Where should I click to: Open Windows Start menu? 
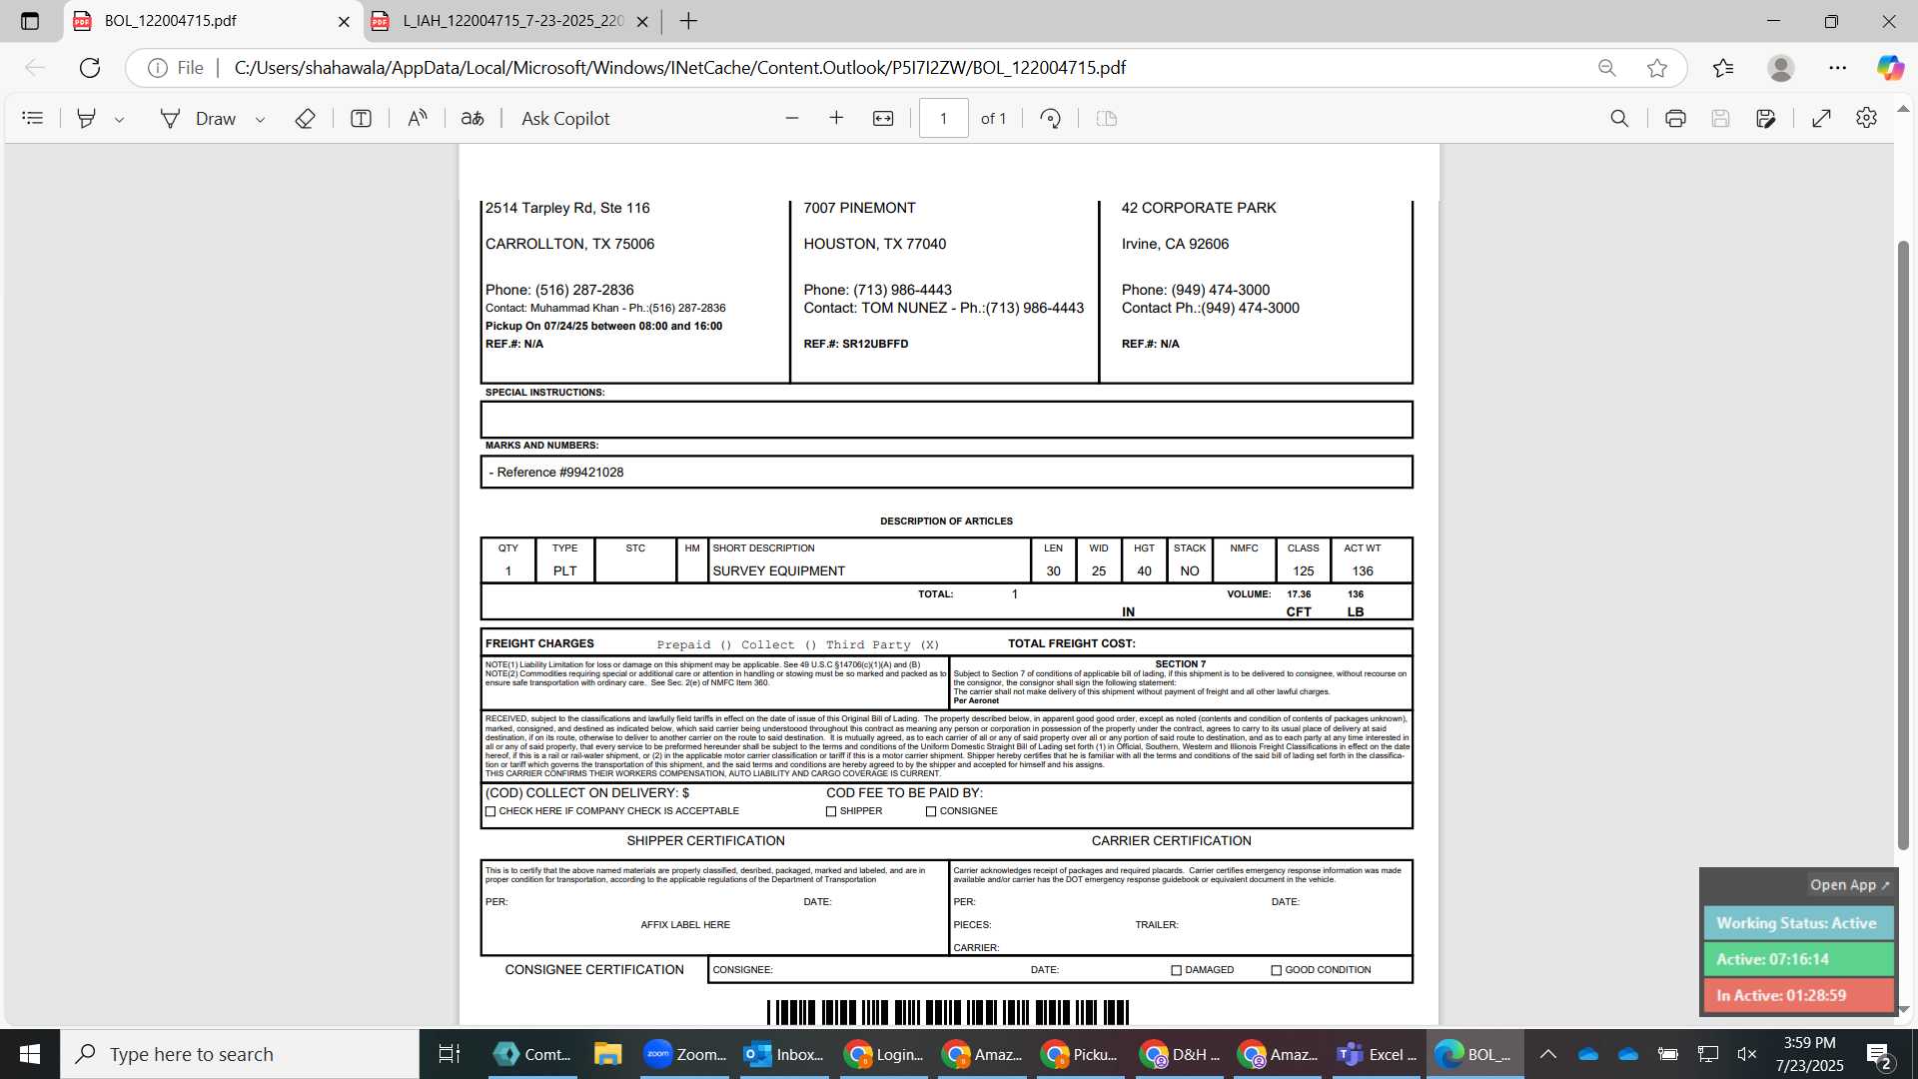coord(30,1054)
